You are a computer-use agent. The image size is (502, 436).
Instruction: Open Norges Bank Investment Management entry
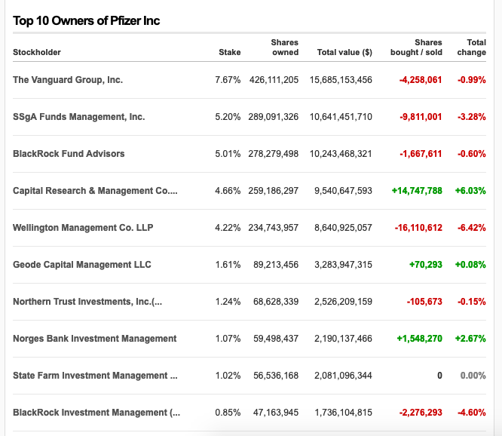(x=95, y=339)
